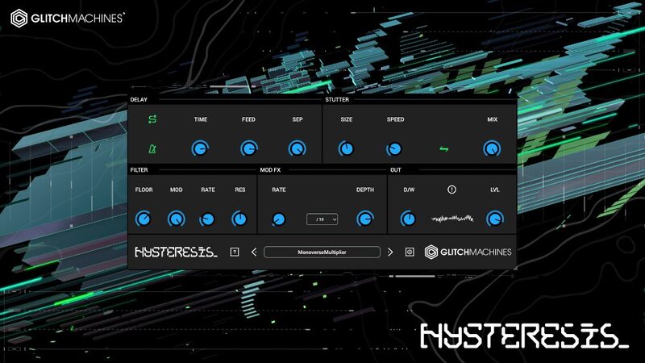The image size is (645, 363).
Task: Click the filter MOD knob
Action: coord(176,219)
